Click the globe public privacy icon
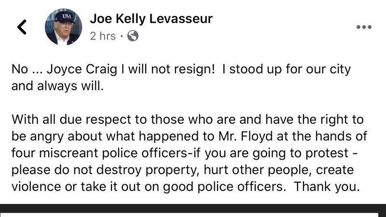The width and height of the screenshot is (386, 217). [133, 36]
